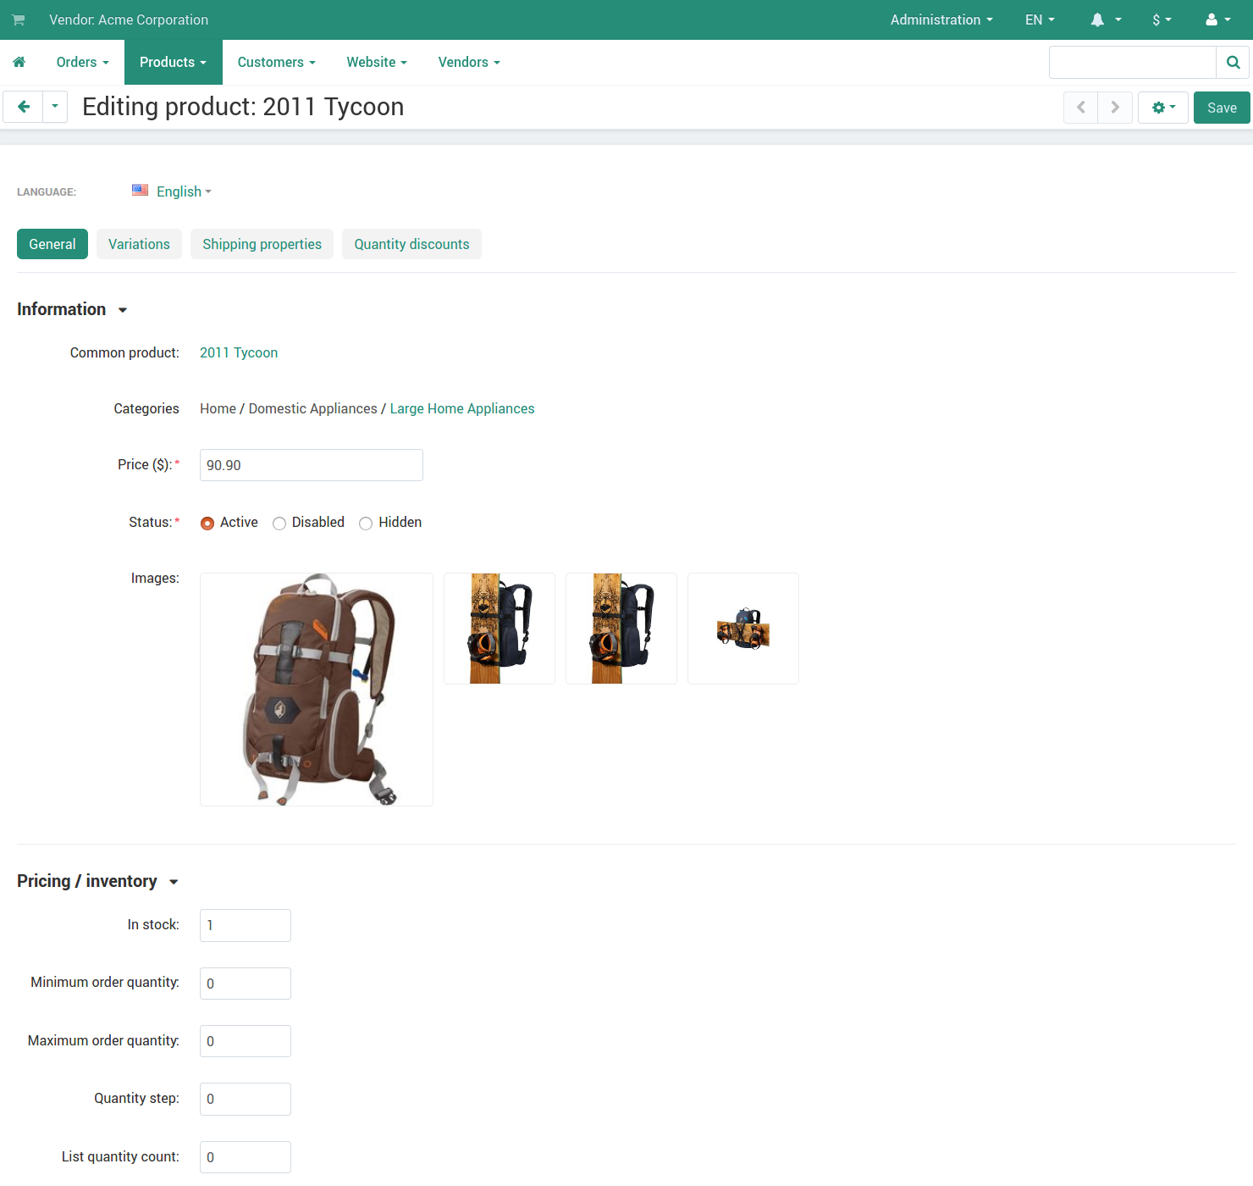Screen dimensions: 1253x1186
Task: Open the Website menu
Action: 377,62
